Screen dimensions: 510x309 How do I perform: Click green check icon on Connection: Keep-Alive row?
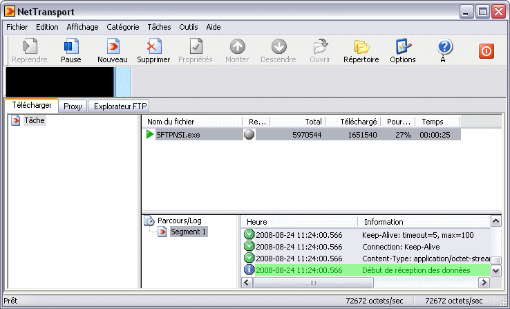click(249, 246)
